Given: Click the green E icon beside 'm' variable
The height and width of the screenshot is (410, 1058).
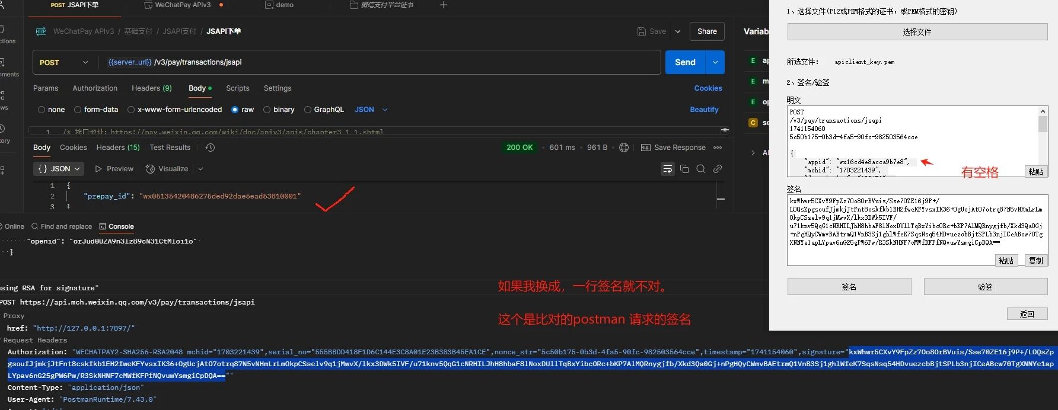Looking at the screenshot, I should click(x=753, y=81).
